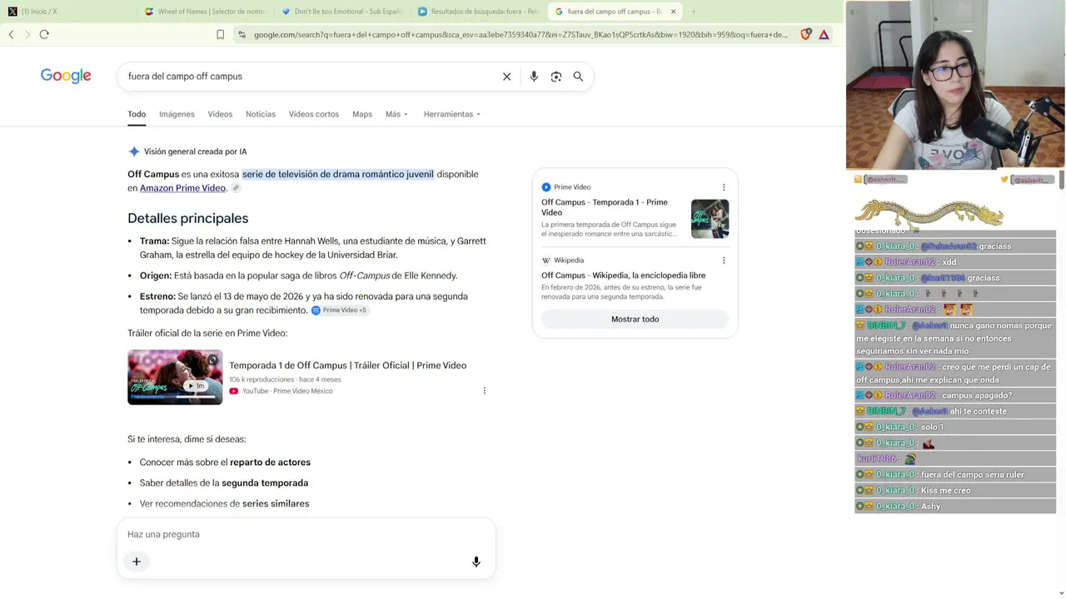Expand the 'Herramientas' dropdown

[452, 114]
